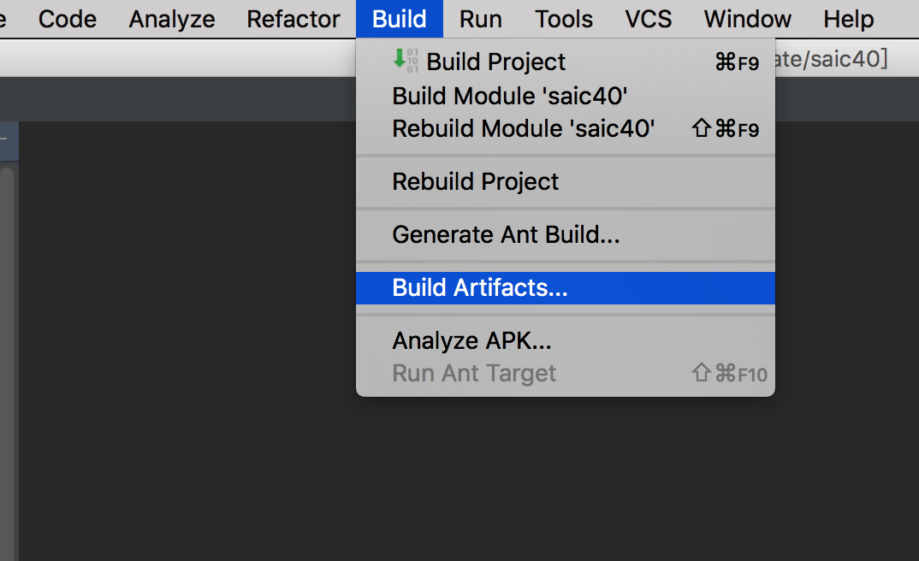Open the Help menu
Screen dimensions: 919x561
(849, 19)
